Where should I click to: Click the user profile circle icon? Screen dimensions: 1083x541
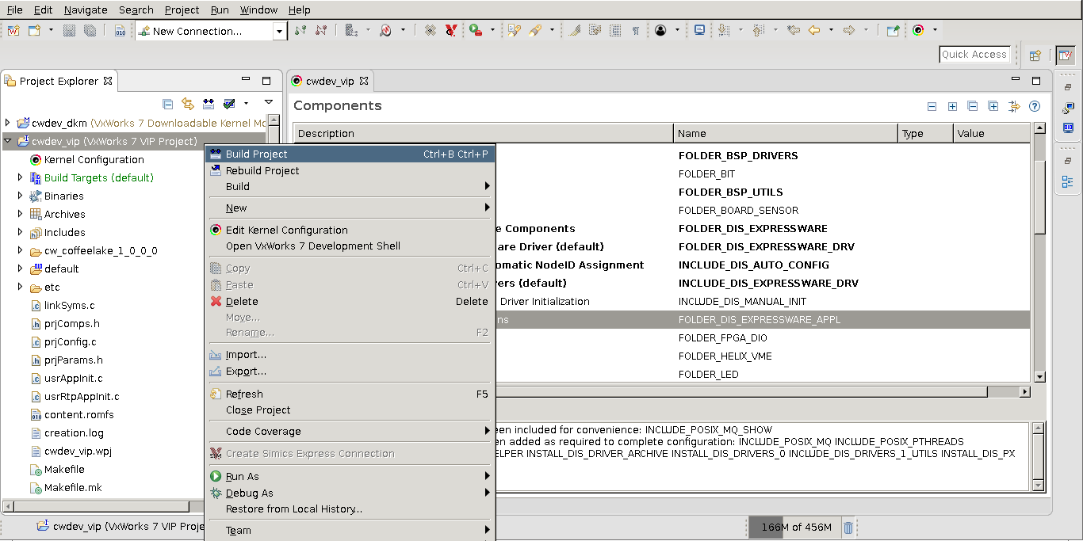click(660, 31)
